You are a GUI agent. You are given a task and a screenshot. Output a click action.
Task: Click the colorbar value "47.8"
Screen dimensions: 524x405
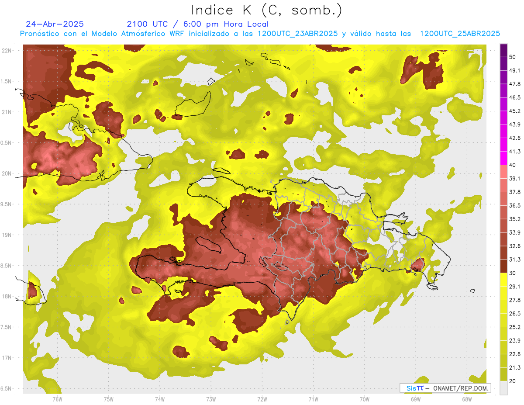pos(514,84)
